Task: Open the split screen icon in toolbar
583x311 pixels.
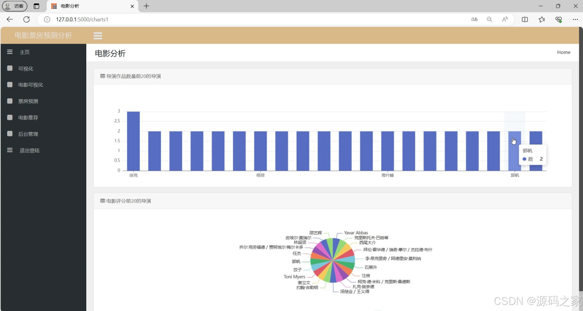Action: tap(525, 19)
